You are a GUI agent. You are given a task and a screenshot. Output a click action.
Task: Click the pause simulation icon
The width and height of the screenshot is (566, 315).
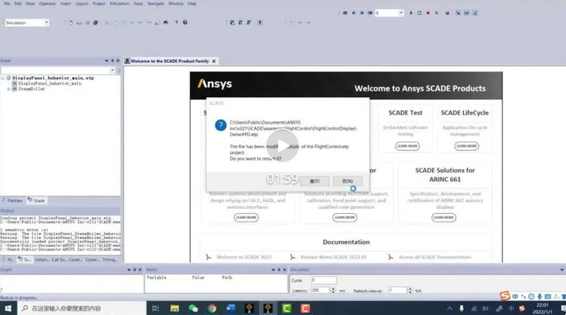tap(436, 13)
